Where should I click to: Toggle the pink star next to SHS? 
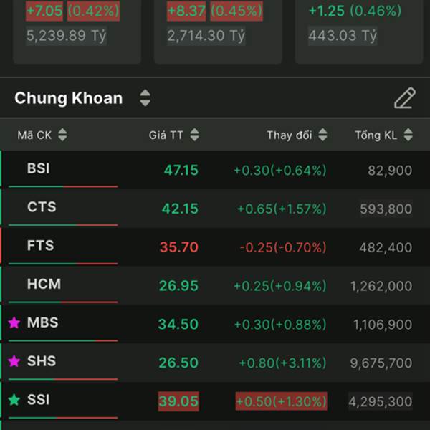click(x=14, y=362)
